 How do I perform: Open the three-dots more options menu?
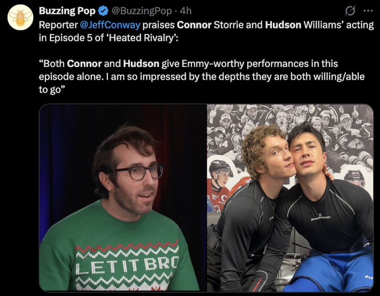tap(368, 11)
